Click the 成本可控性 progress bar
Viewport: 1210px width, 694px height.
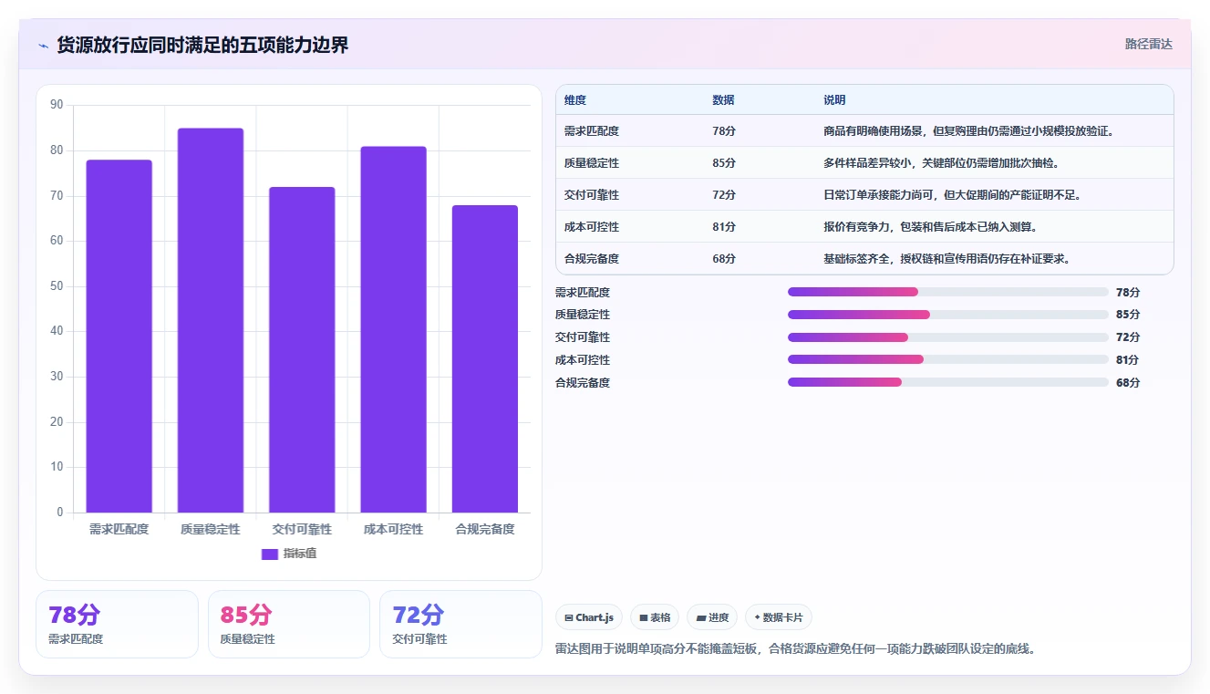pos(948,360)
